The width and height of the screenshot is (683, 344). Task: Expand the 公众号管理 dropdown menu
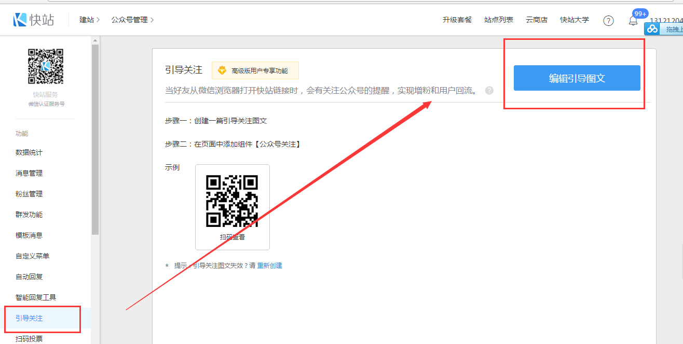point(132,20)
